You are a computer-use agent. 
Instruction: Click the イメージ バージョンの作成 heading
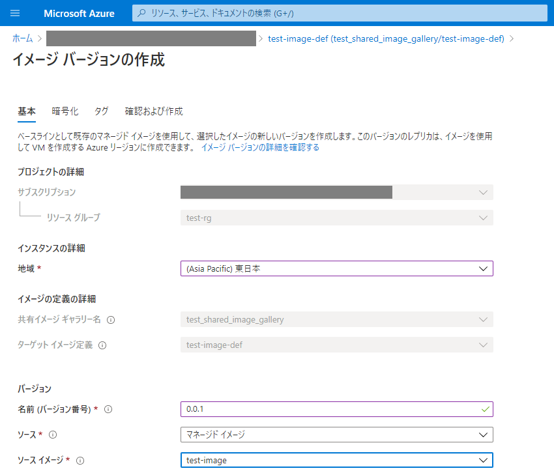click(89, 59)
